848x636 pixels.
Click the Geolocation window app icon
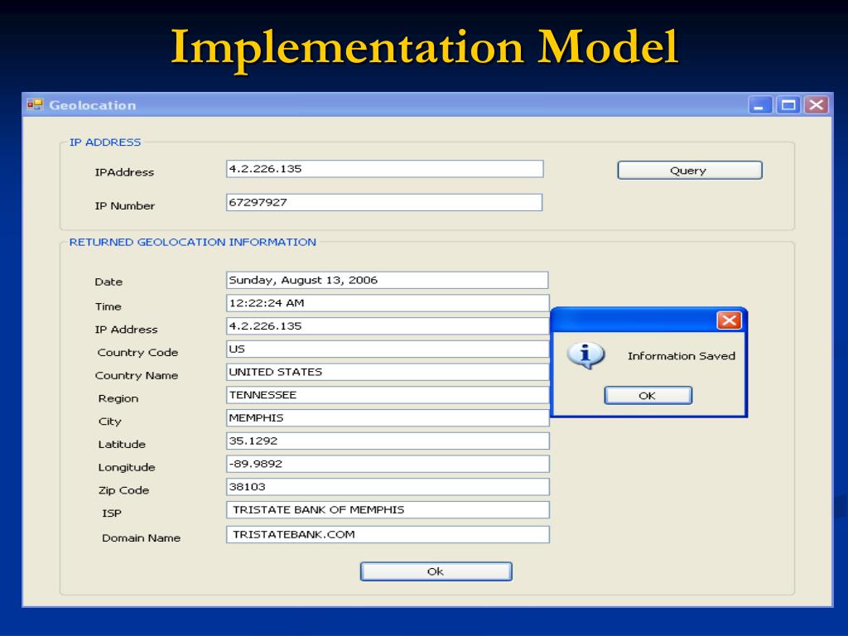pyautogui.click(x=35, y=104)
